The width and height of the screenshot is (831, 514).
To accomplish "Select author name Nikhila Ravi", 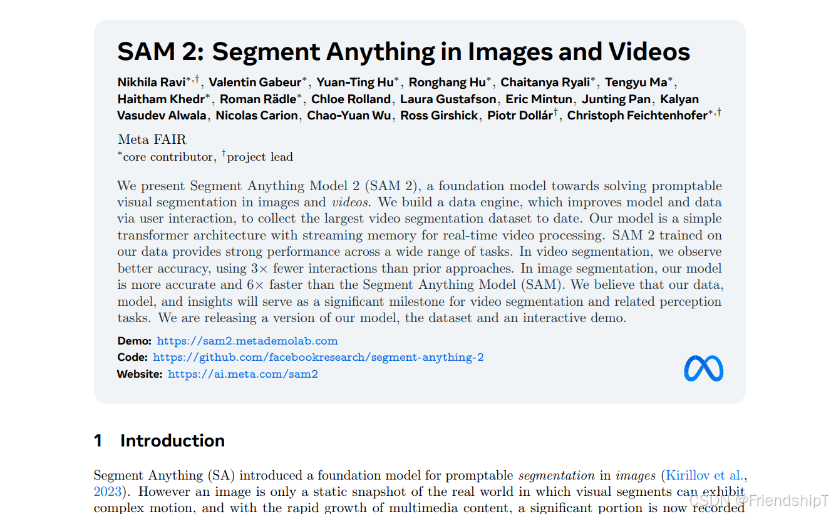I will pyautogui.click(x=151, y=81).
